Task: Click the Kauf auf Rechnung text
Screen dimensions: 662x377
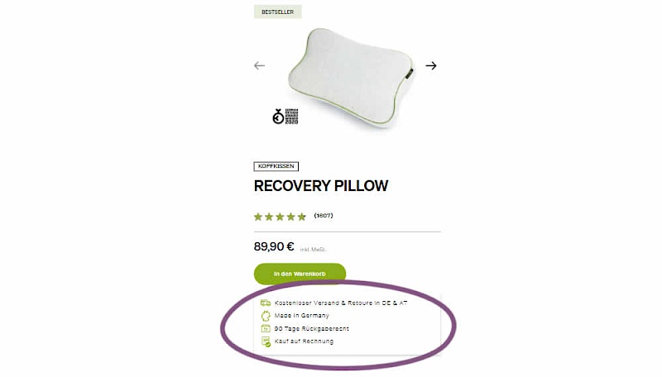Action: [x=304, y=341]
